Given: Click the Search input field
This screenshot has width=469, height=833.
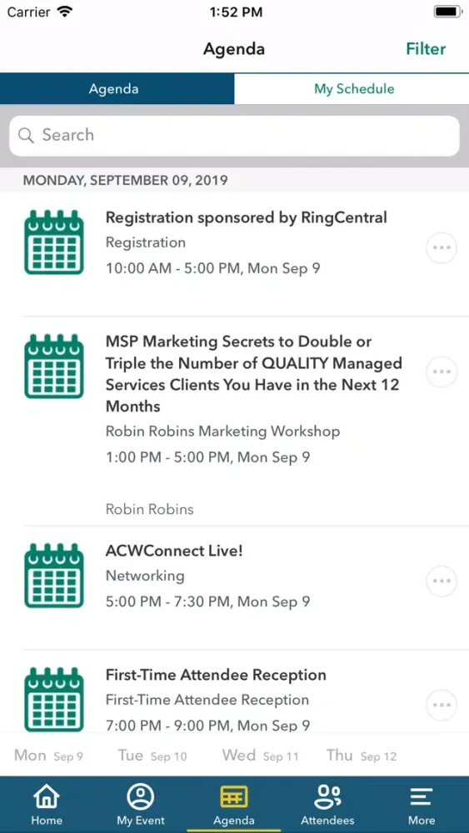Looking at the screenshot, I should pos(234,136).
